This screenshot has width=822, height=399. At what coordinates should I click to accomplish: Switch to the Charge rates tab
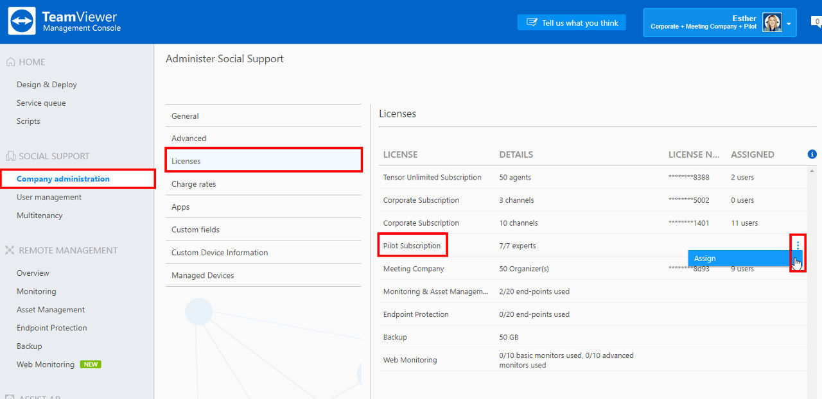[263, 184]
